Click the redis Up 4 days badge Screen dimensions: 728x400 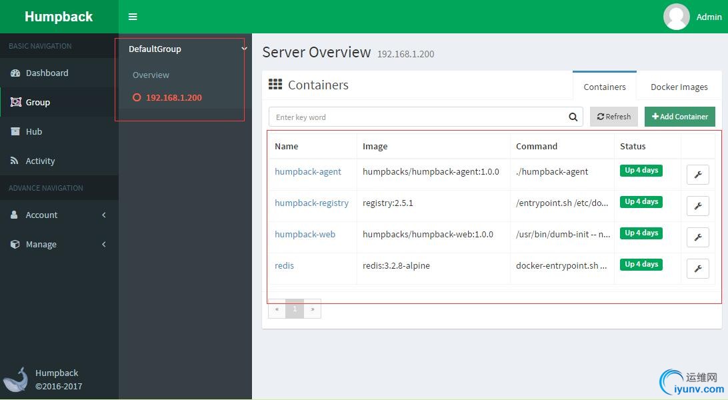point(641,264)
